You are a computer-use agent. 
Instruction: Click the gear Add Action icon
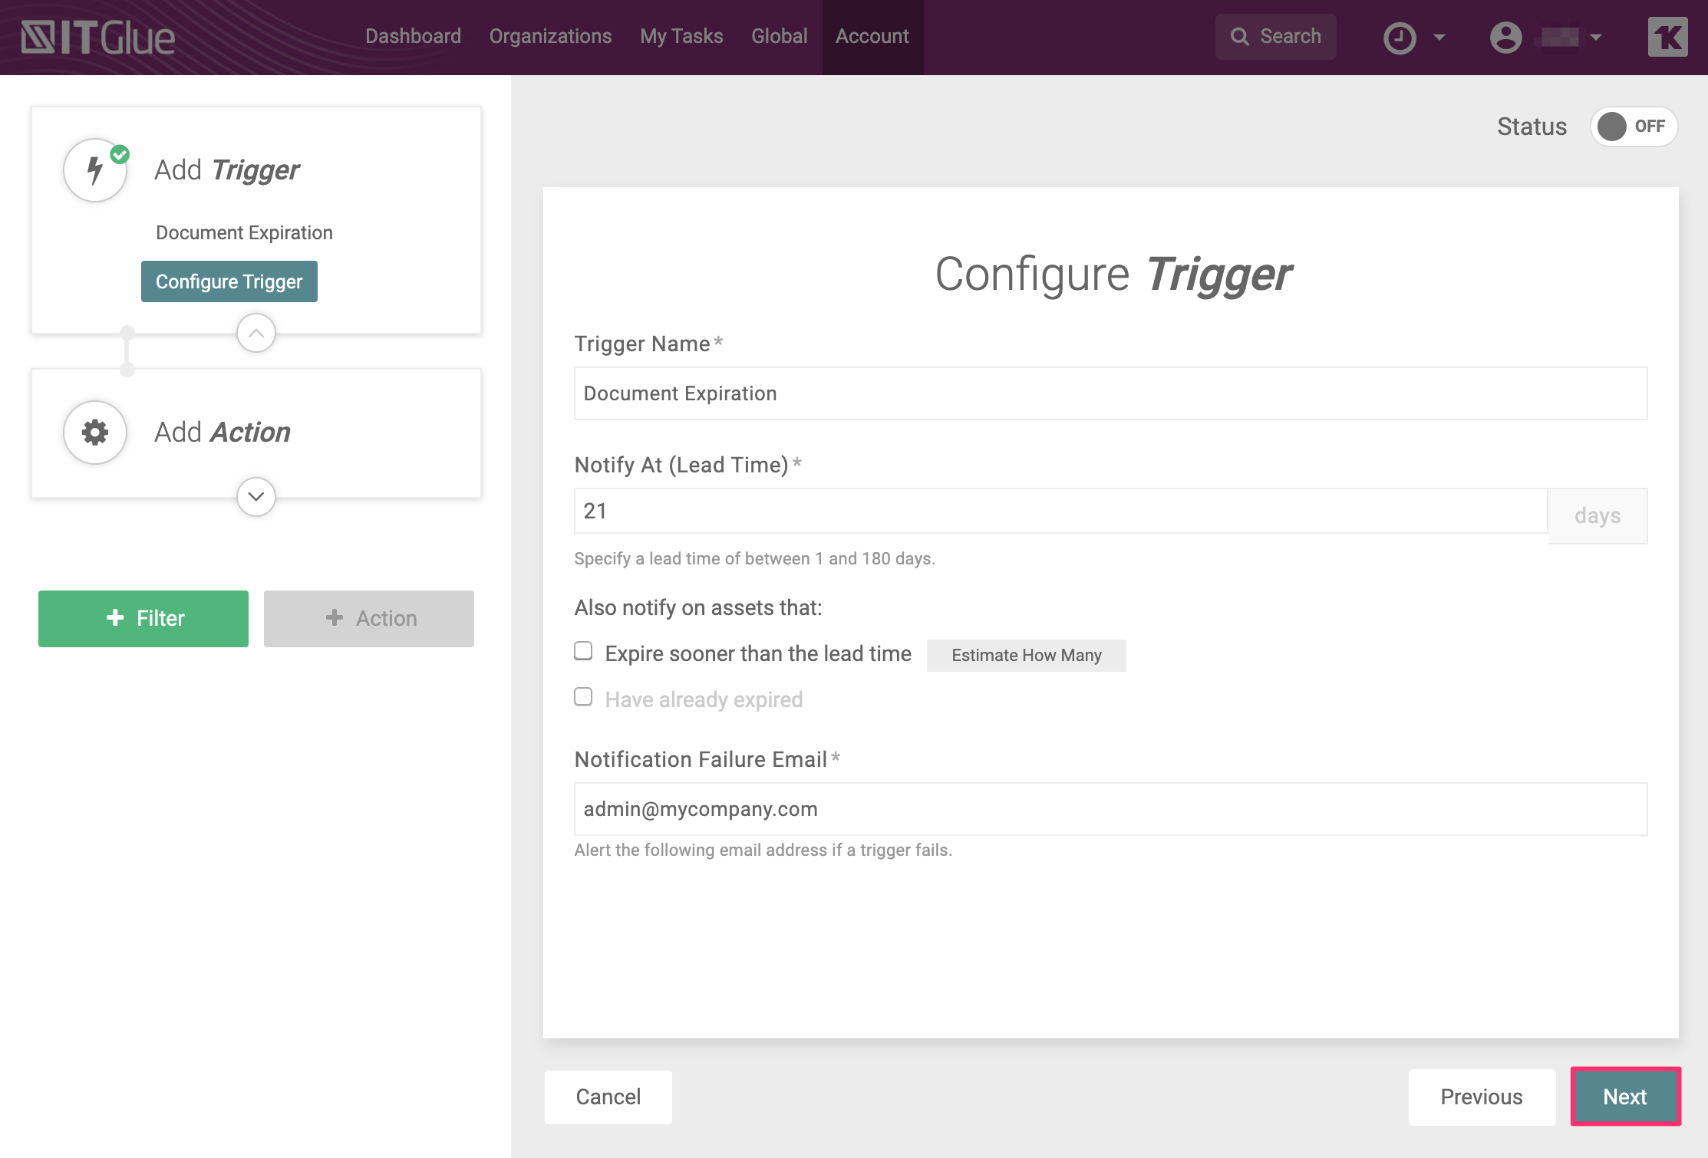(95, 433)
